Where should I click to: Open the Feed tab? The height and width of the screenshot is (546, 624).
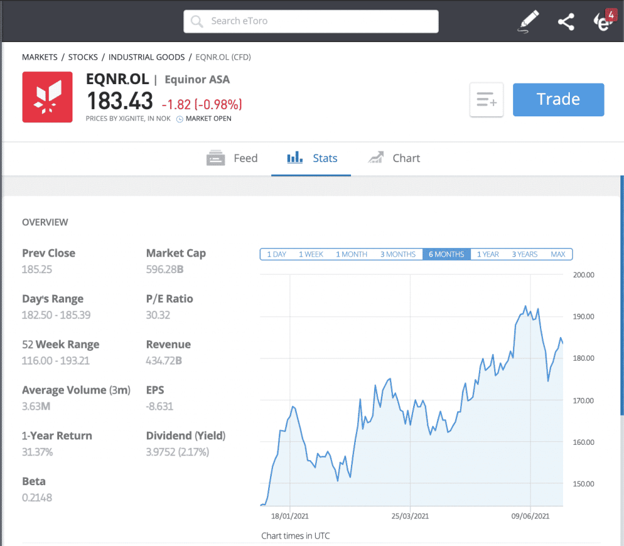point(232,158)
